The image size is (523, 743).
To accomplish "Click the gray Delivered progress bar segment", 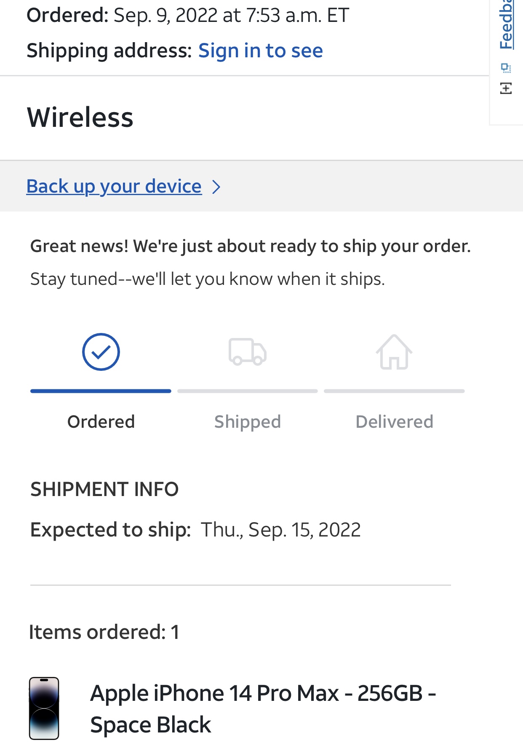I will pos(394,391).
